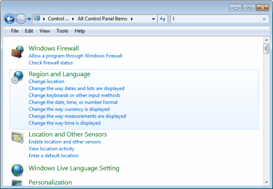Screen dimensions: 273x189
Task: Click Change the way currency is displayed
Action: [69, 109]
